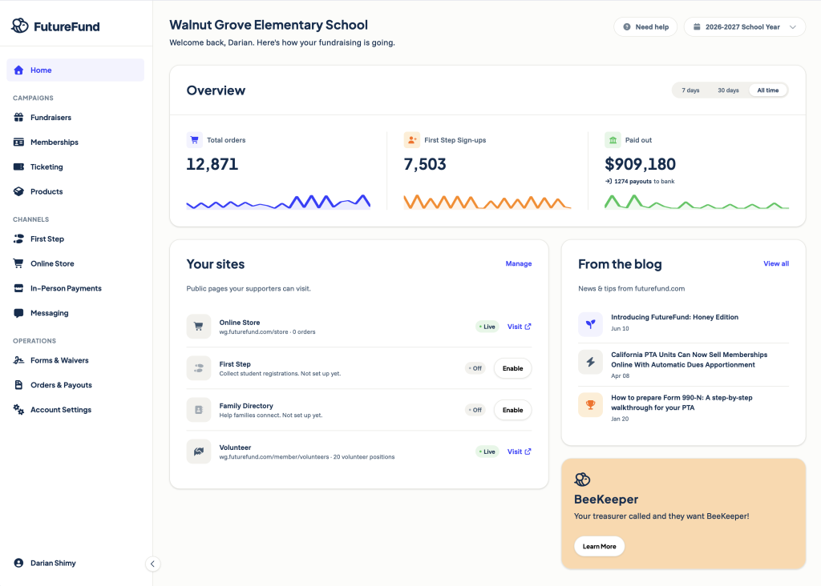
Task: Click the First Step footprint icon in sidebar
Action: pos(19,239)
